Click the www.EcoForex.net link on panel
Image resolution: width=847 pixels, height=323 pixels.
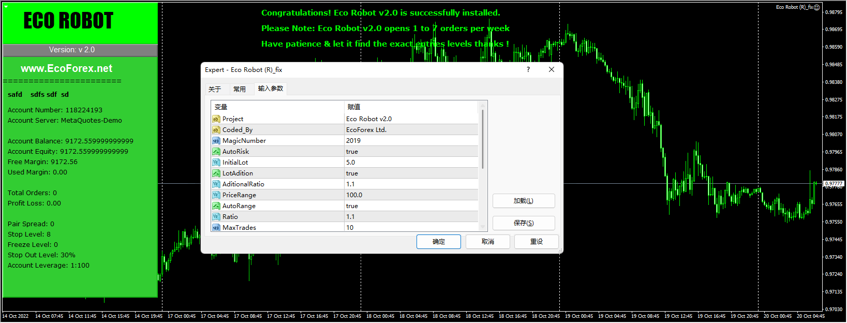pos(67,68)
